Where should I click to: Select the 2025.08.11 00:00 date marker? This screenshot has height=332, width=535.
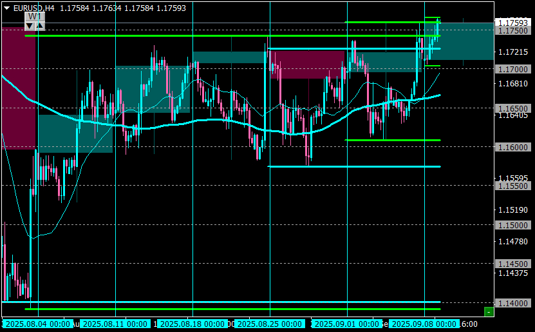(115, 324)
